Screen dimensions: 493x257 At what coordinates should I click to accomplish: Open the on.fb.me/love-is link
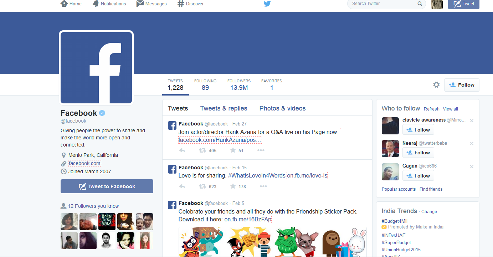[307, 176]
